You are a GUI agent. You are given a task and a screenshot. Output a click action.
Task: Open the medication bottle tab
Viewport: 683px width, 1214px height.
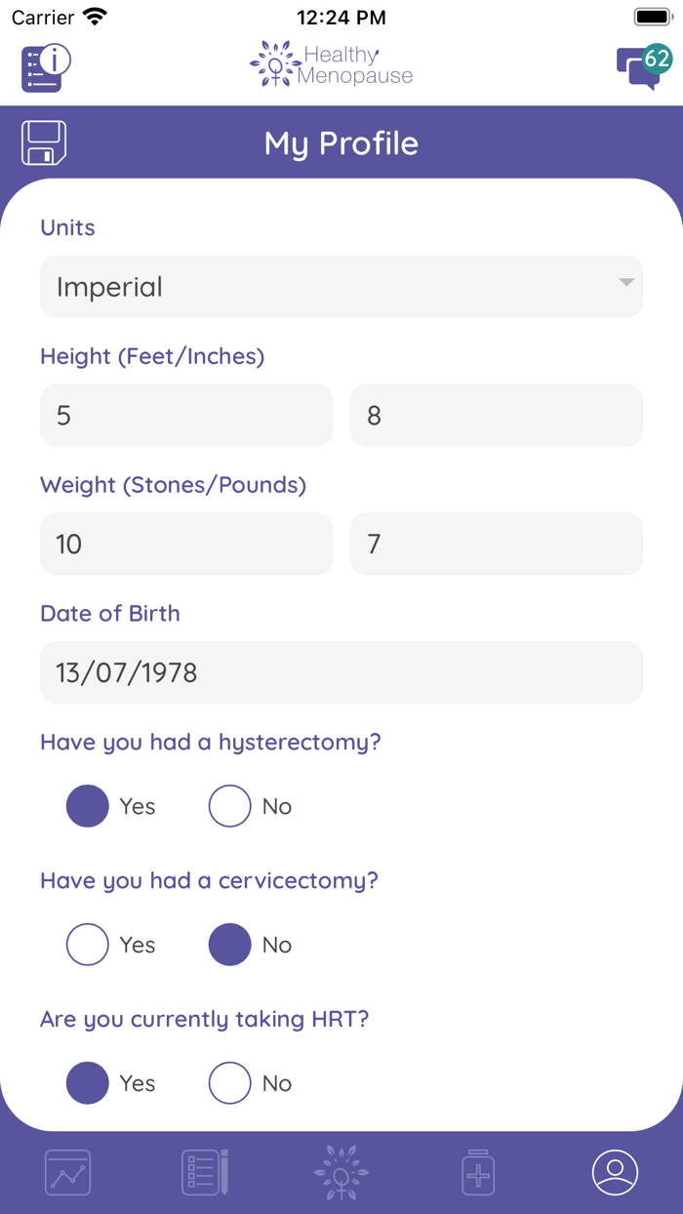[x=478, y=1172]
